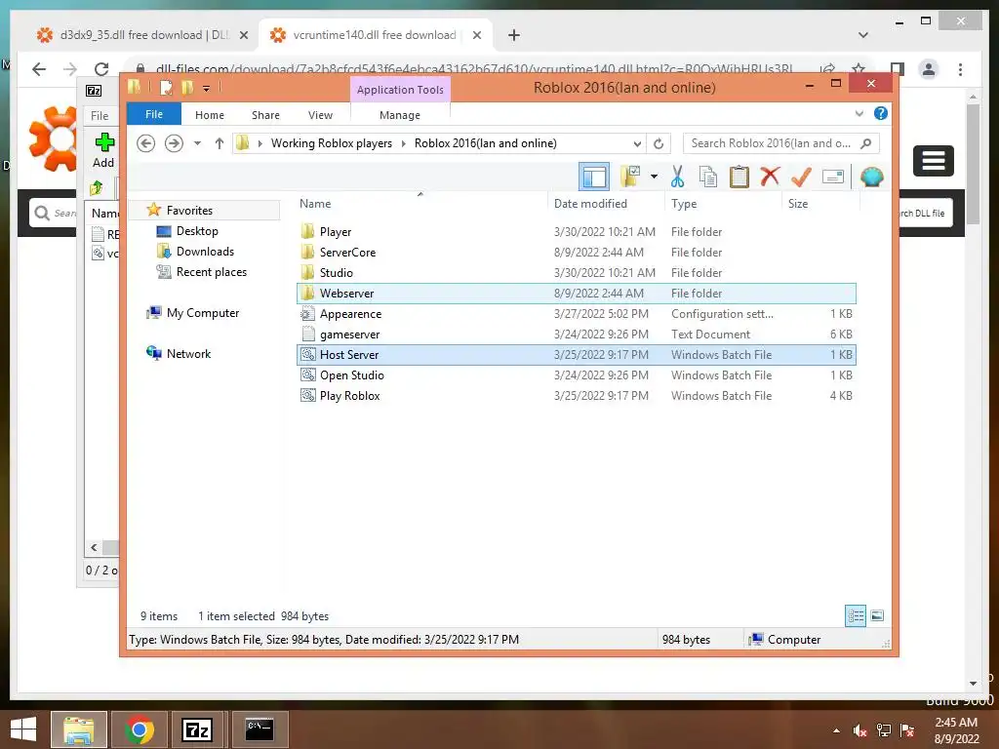Select the Host Server batch file
The height and width of the screenshot is (749, 999).
point(576,355)
